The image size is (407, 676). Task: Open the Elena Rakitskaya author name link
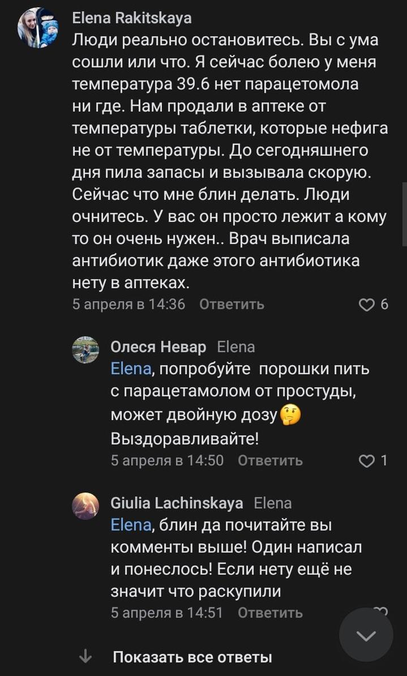point(132,18)
